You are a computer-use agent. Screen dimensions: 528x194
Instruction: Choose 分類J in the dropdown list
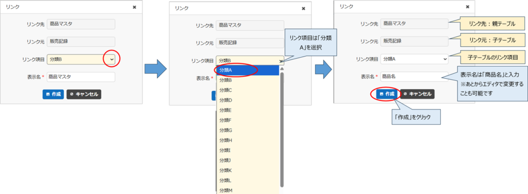(x=248, y=161)
